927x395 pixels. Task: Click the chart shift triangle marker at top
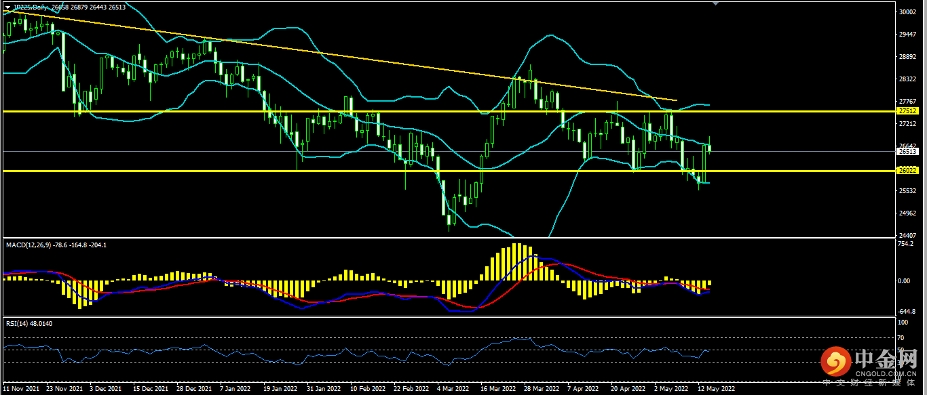(714, 3)
